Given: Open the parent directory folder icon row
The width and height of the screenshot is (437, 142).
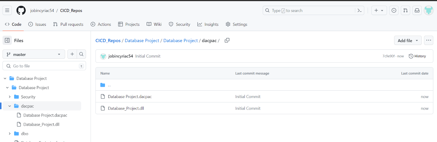Looking at the screenshot, I should coord(103,85).
